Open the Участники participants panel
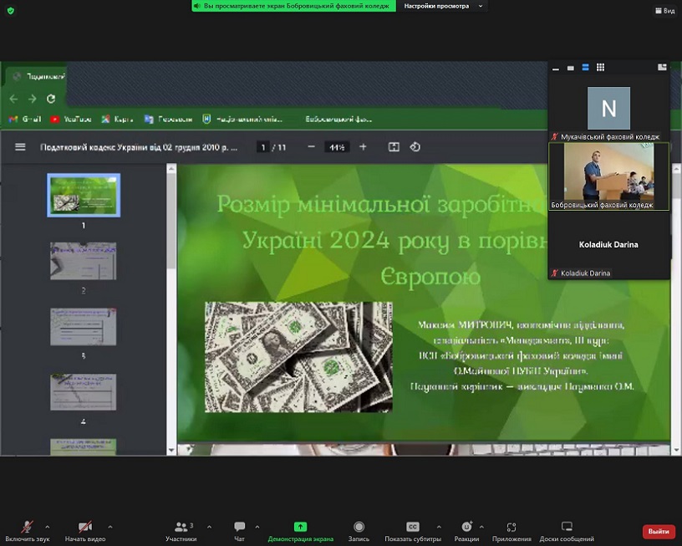Image resolution: width=682 pixels, height=546 pixels. click(181, 531)
